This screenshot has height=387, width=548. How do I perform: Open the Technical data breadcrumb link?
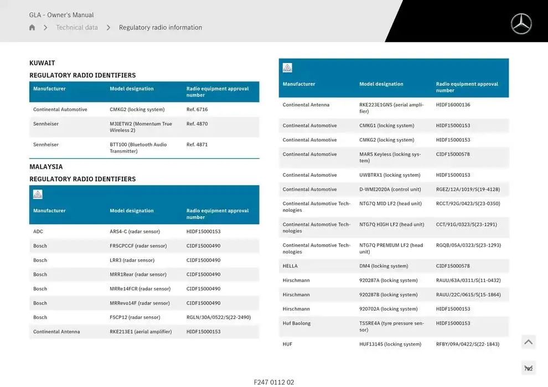coord(77,28)
